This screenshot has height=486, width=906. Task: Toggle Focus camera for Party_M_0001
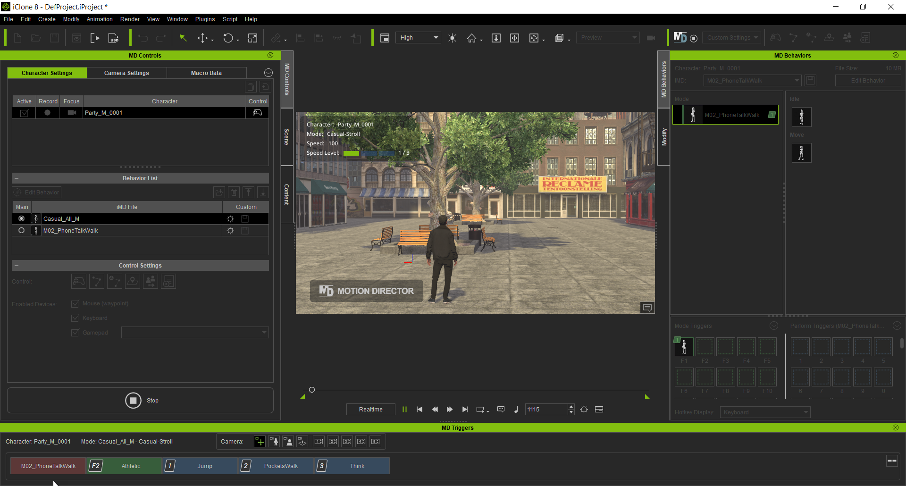click(x=72, y=113)
